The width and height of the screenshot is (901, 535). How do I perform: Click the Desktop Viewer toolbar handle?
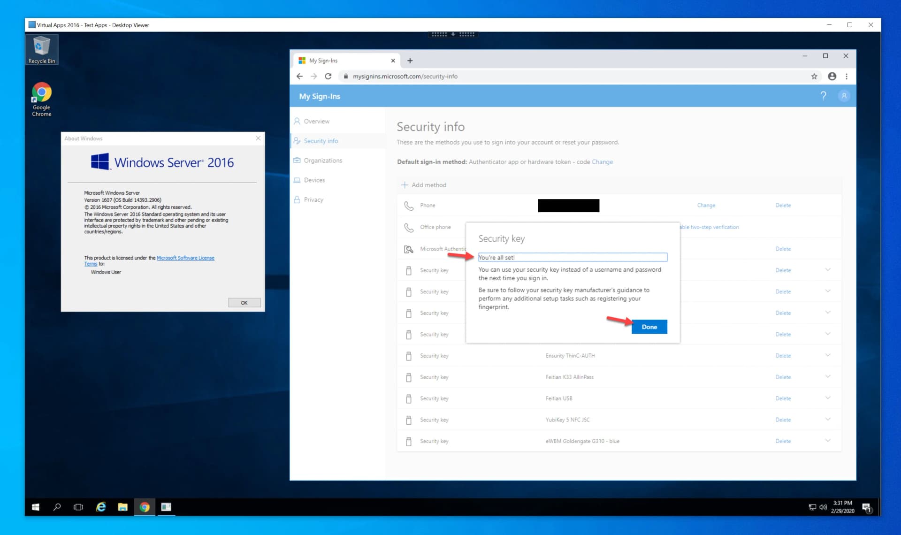(x=453, y=34)
